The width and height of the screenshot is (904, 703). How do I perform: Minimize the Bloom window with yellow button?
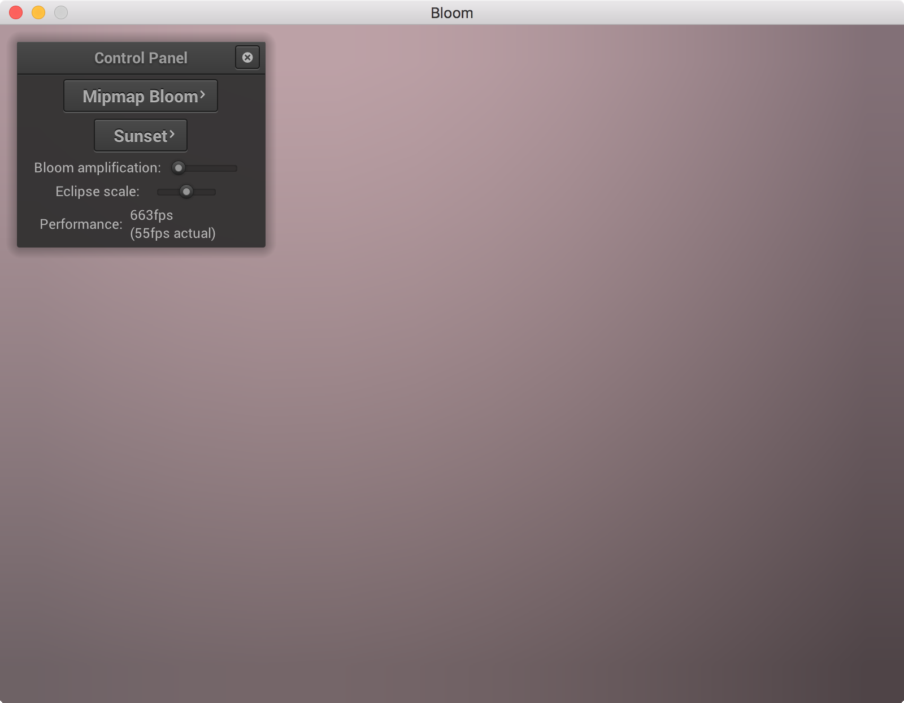38,12
